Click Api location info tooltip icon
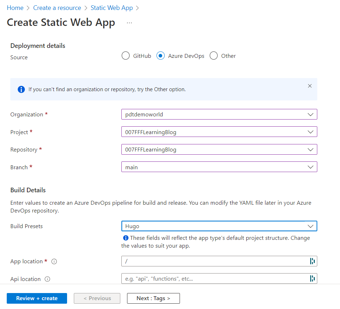The image size is (340, 309). click(x=48, y=279)
